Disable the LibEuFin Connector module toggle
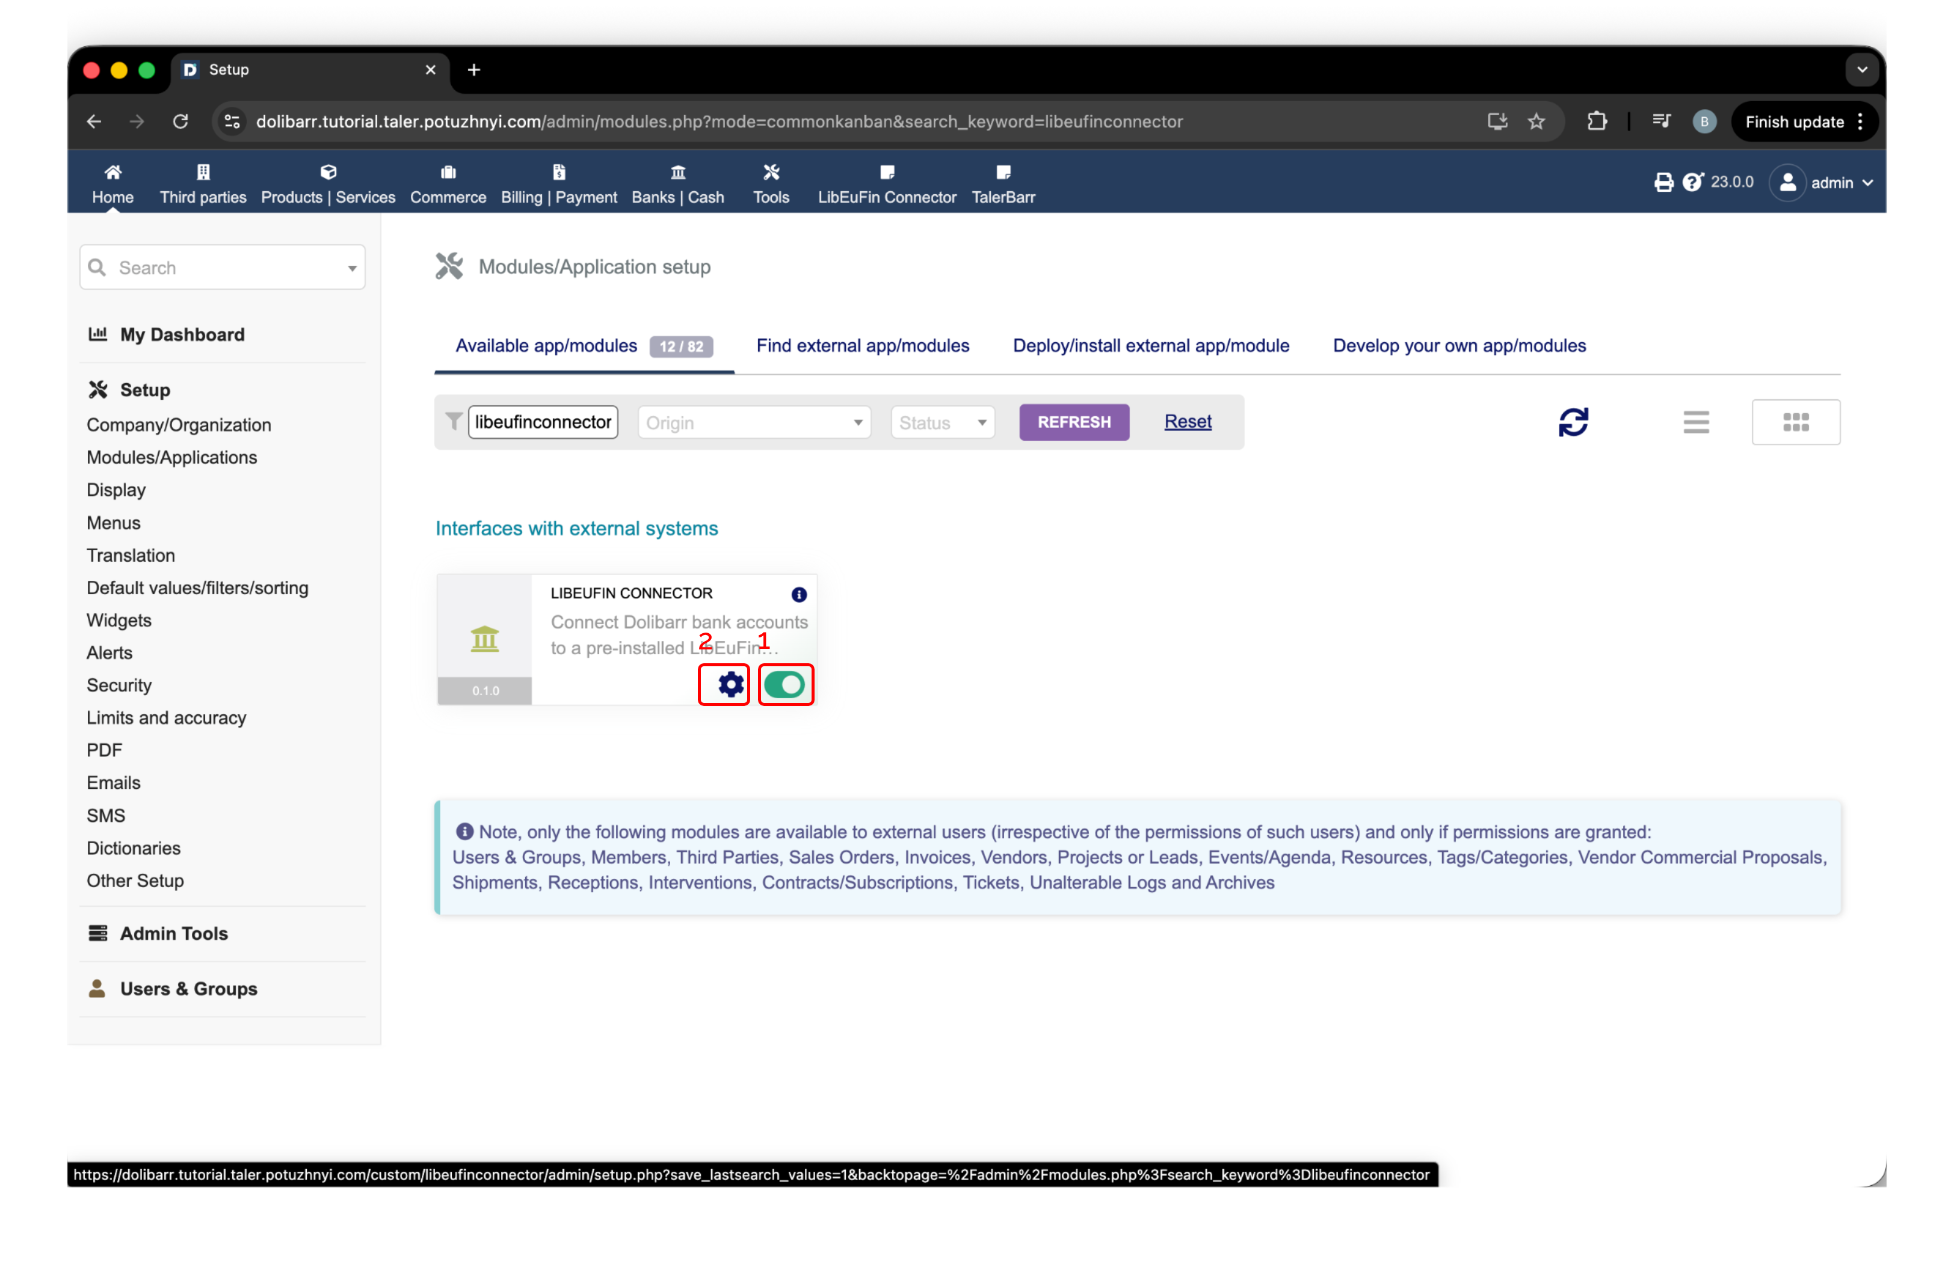This screenshot has width=1954, height=1276. [x=784, y=684]
